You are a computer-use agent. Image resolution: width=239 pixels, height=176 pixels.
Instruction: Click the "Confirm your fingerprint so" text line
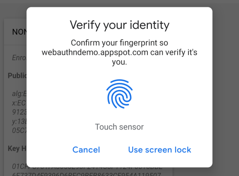[120, 43]
